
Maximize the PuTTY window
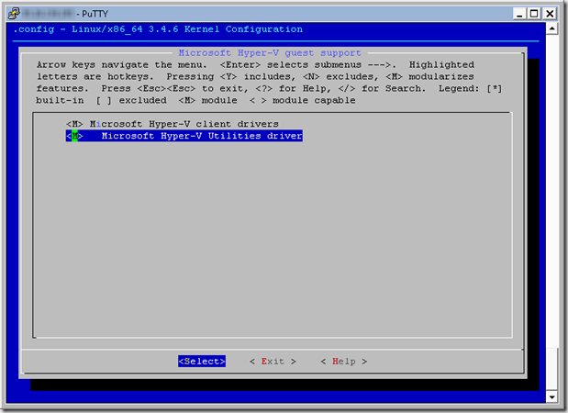point(533,14)
